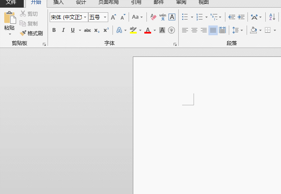Expand the font name dropdown arrow
This screenshot has width=281, height=194.
[x=85, y=17]
